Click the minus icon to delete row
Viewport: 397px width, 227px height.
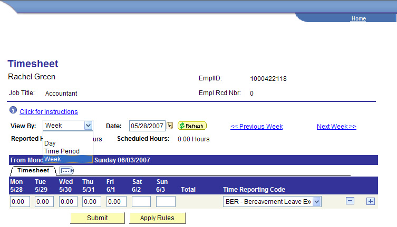(x=350, y=201)
